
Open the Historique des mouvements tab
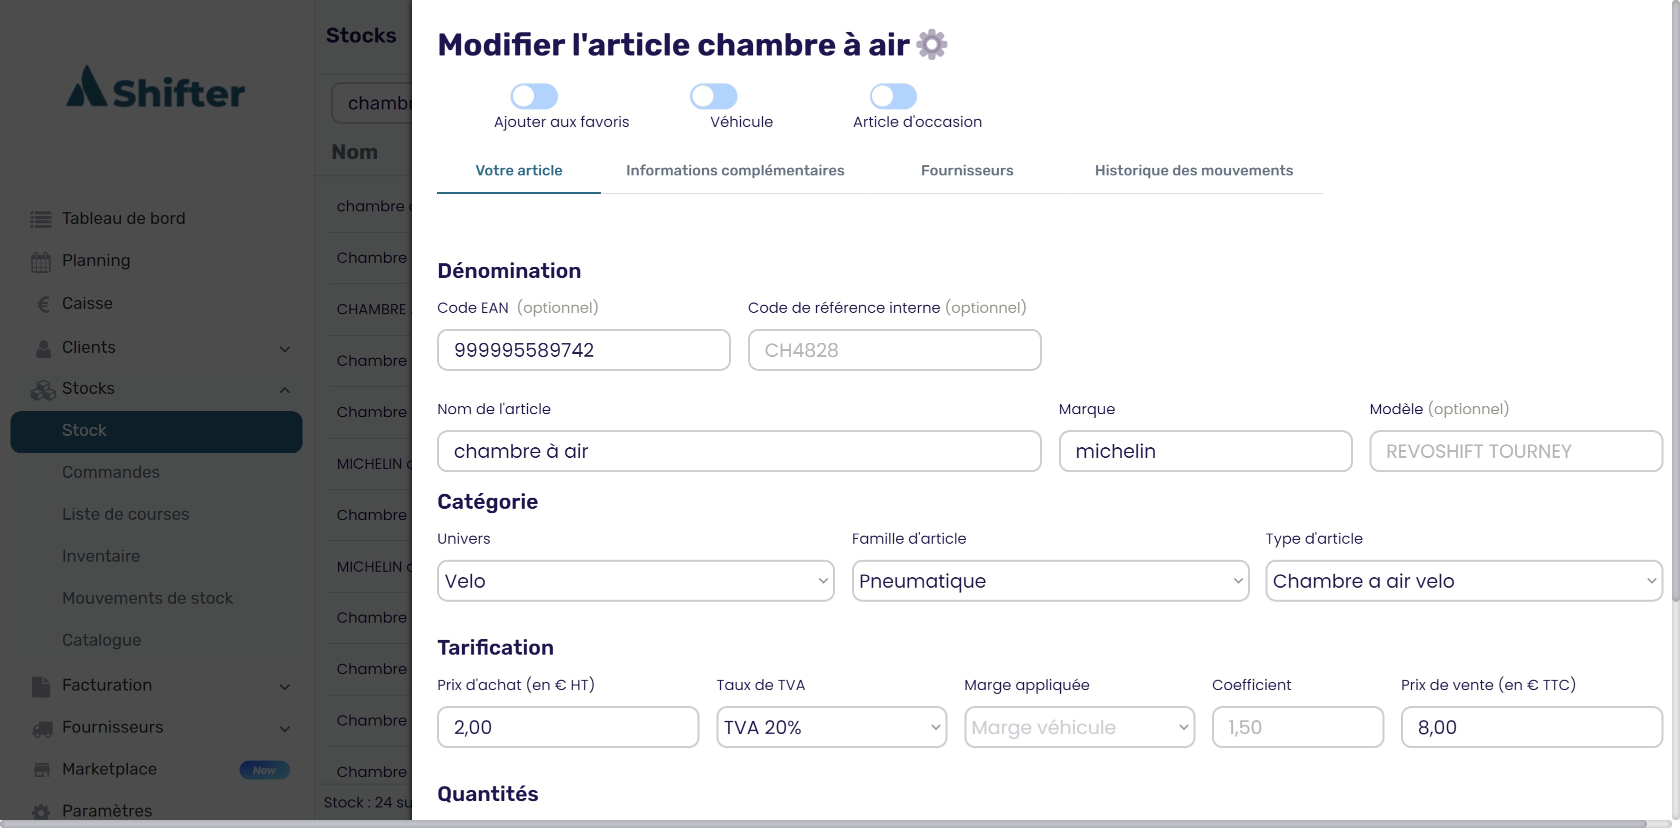[x=1193, y=170]
